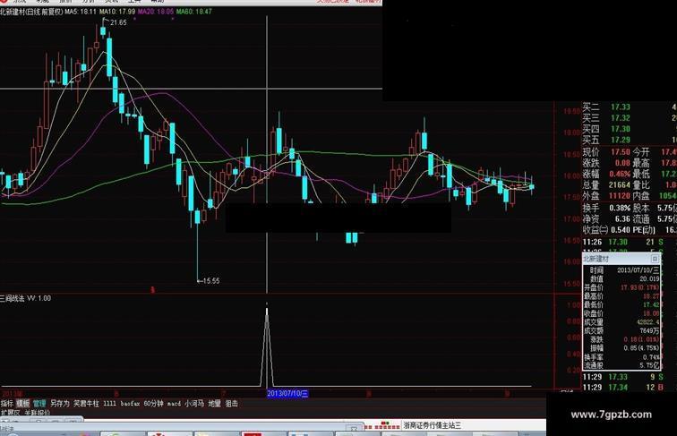Image resolution: width=677 pixels, height=436 pixels.
Task: Switch to the 模板 tab
Action: 23,403
